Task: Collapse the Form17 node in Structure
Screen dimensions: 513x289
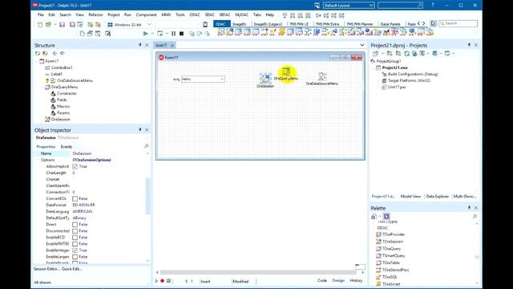Action: [37, 61]
